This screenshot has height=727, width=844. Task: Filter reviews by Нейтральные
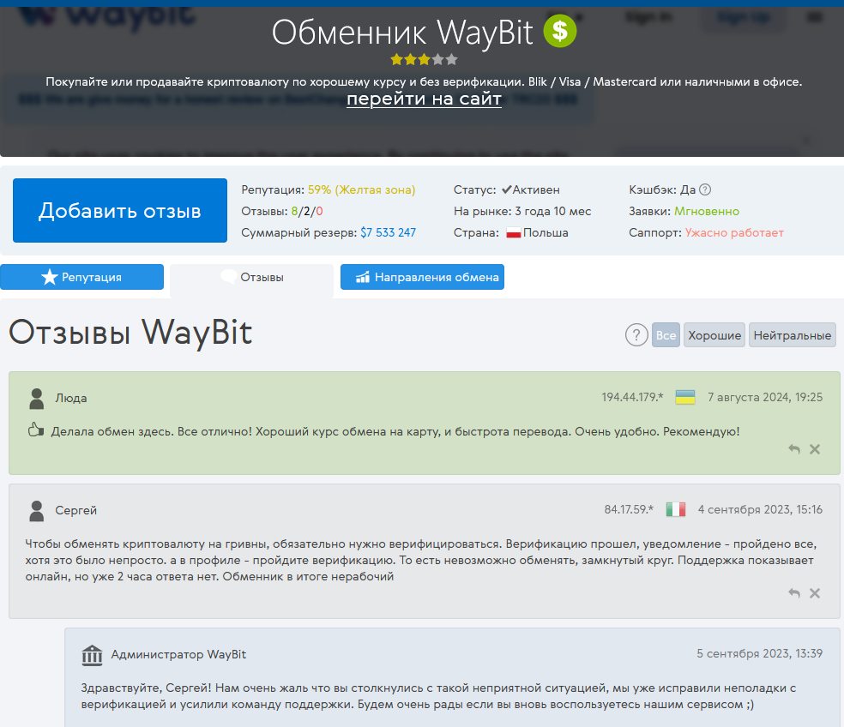792,335
